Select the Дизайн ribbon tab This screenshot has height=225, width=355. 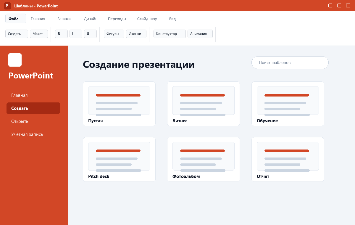point(91,19)
